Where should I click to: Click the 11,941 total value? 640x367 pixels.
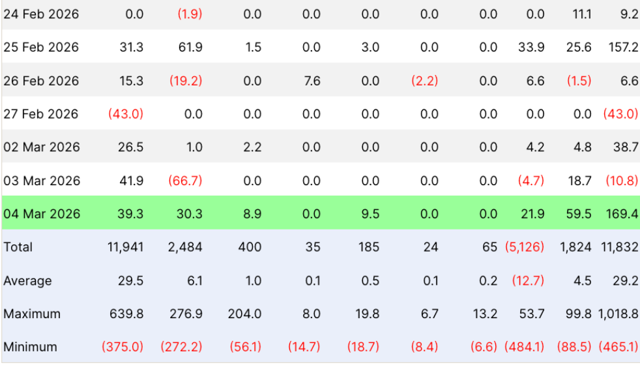point(125,247)
